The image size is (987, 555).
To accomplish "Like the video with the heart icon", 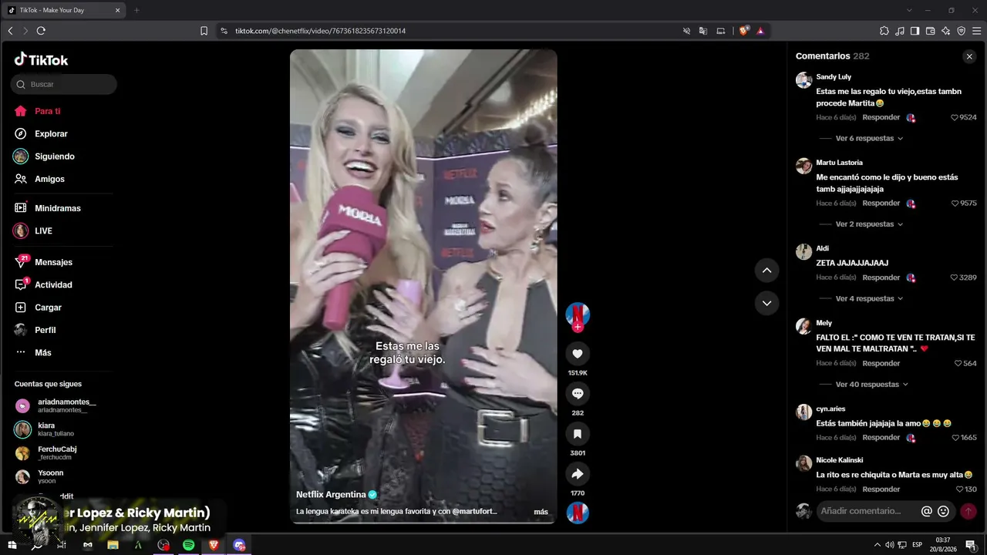I will tap(577, 354).
